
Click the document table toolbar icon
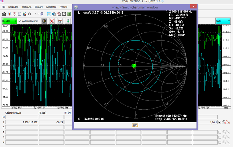20,14
